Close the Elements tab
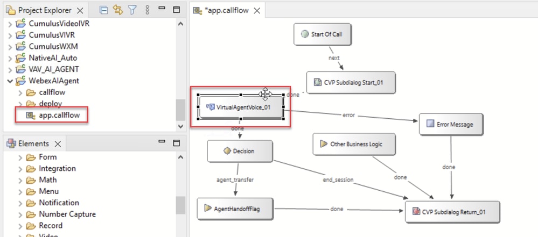Image resolution: width=538 pixels, height=237 pixels. pos(58,144)
